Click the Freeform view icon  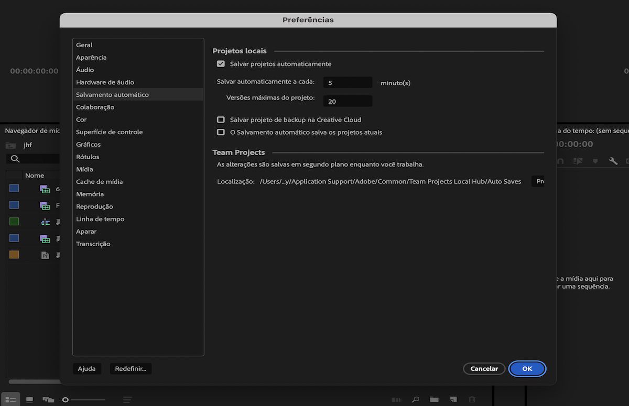(x=47, y=399)
